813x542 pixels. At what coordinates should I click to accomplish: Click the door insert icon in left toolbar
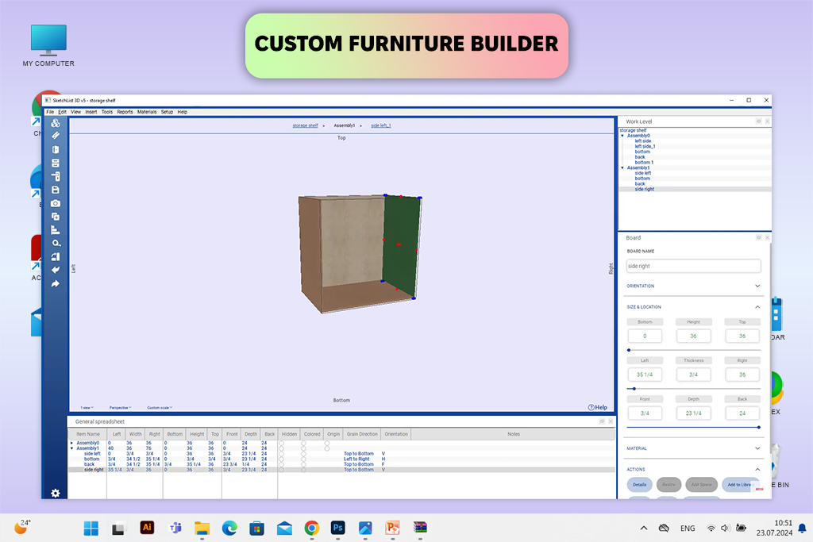(x=56, y=149)
